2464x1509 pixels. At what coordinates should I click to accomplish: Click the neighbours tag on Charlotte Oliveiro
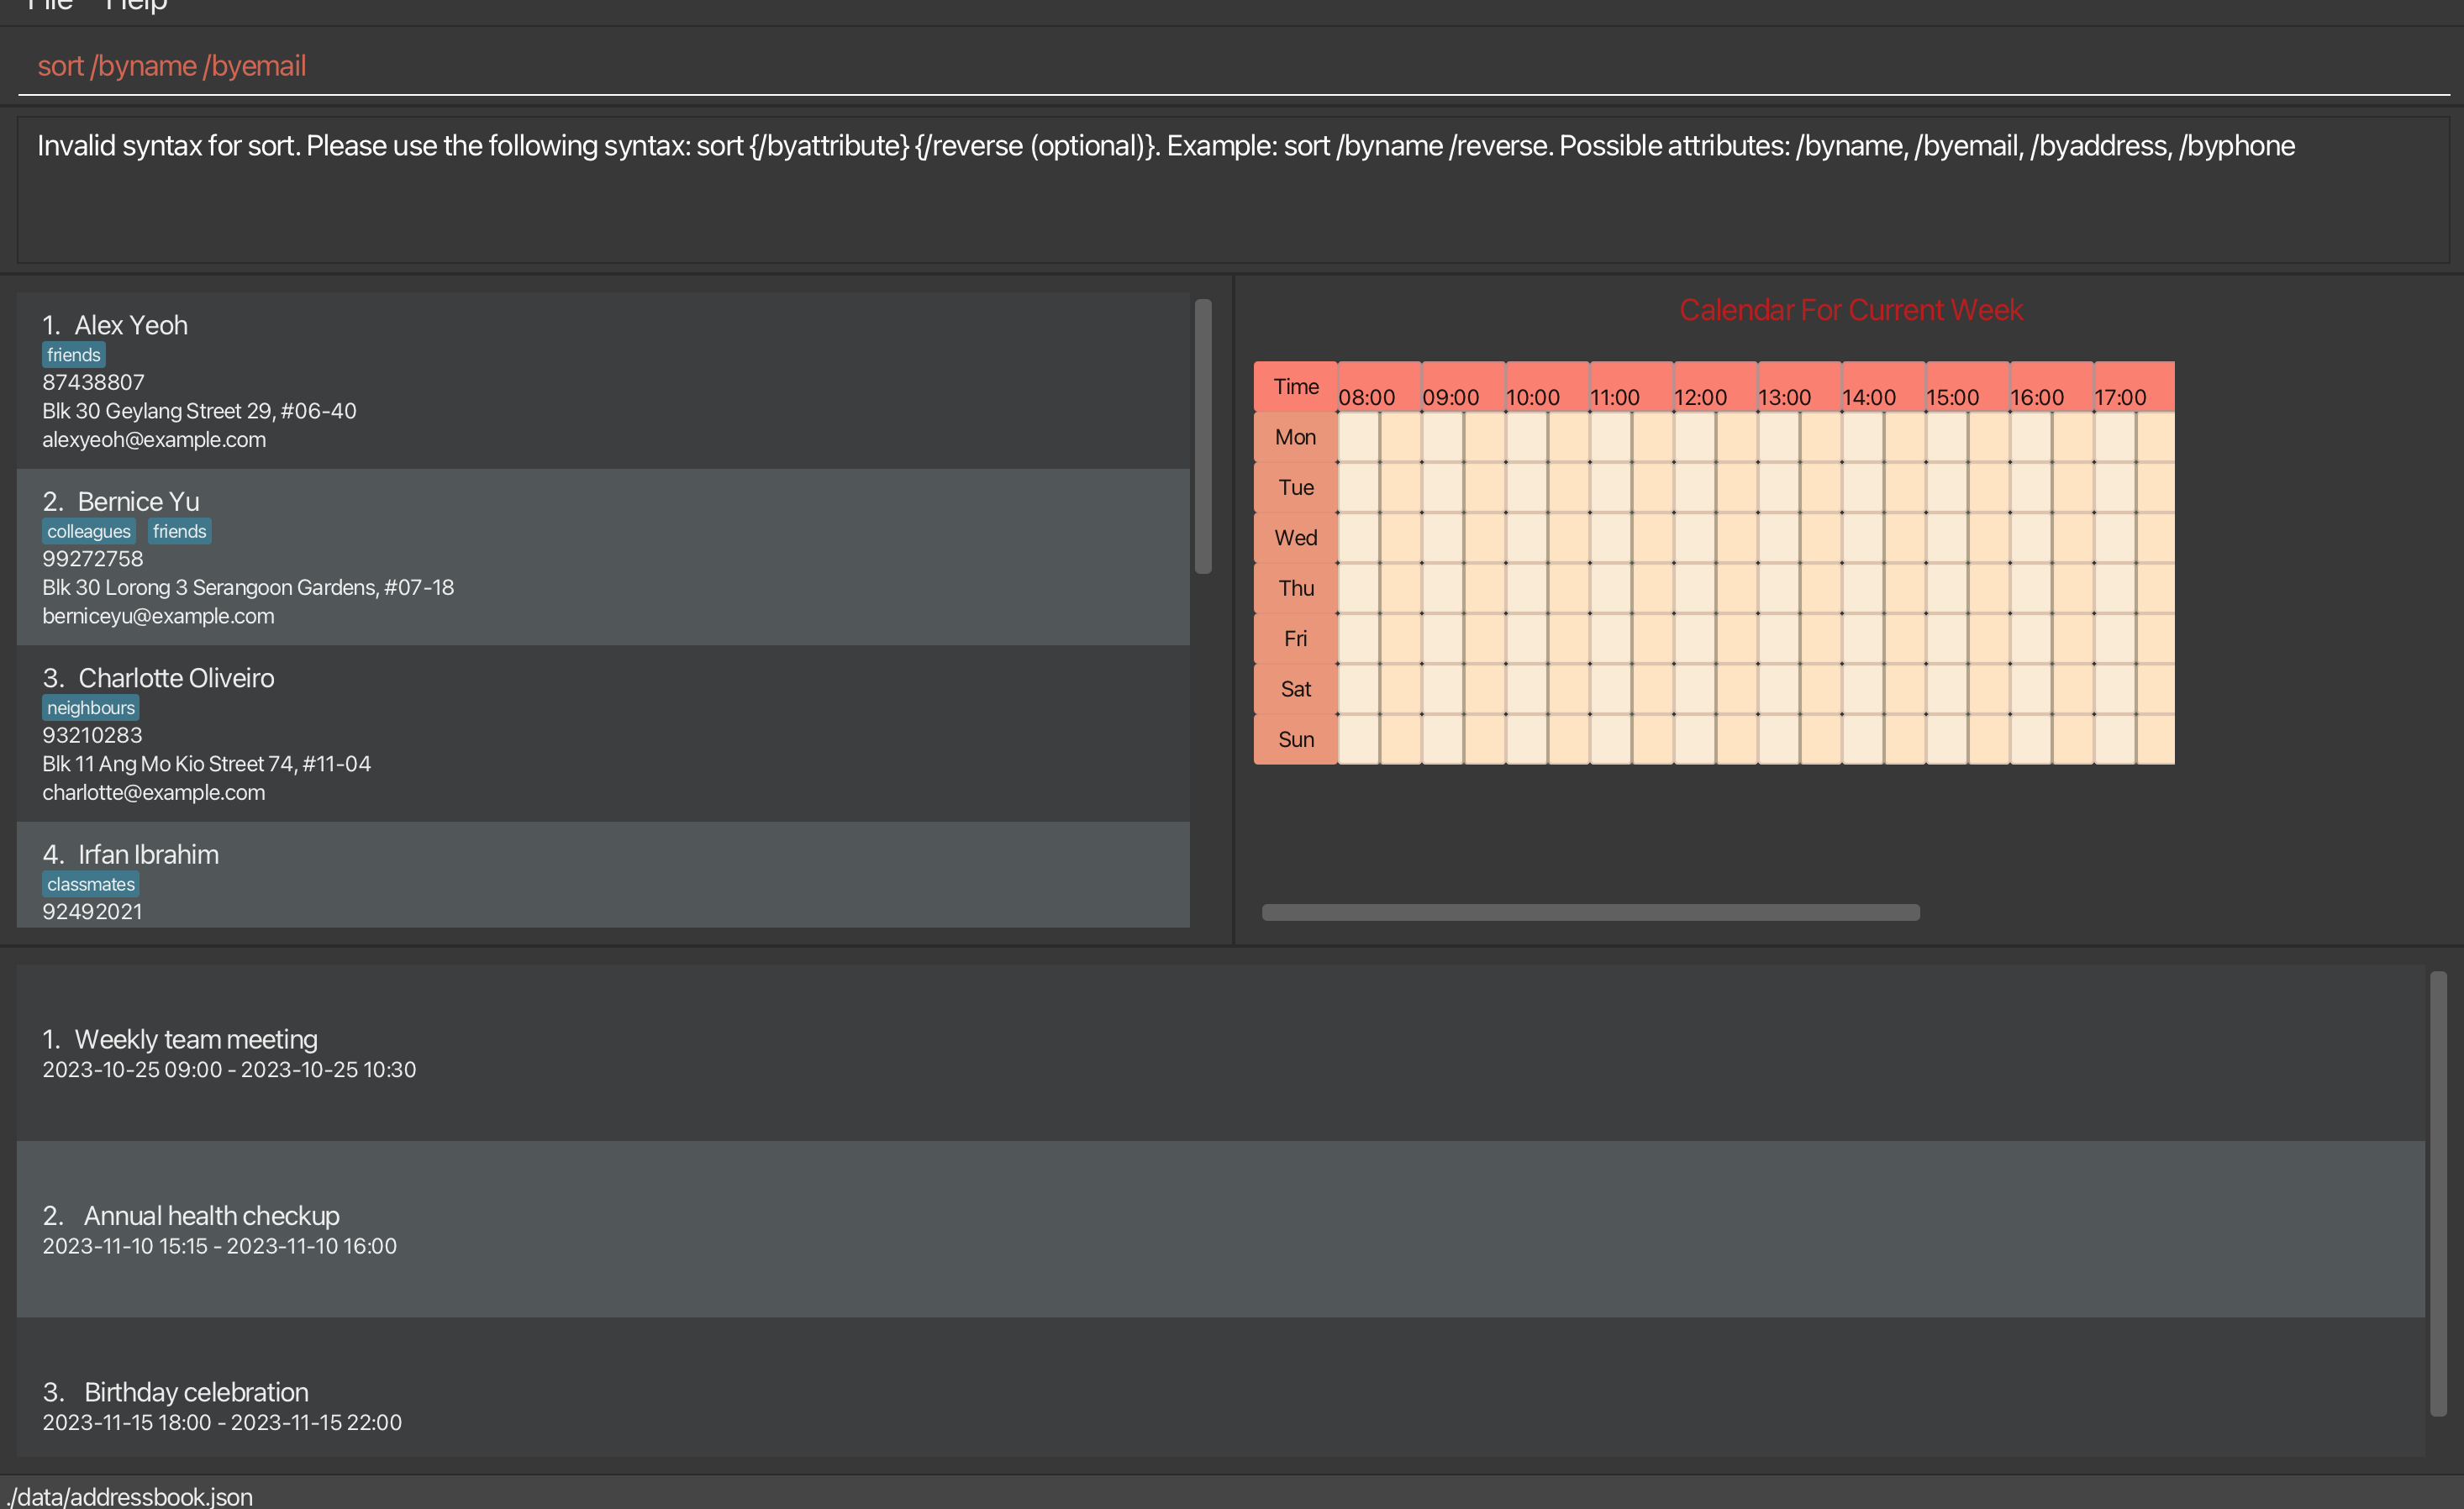[x=90, y=708]
